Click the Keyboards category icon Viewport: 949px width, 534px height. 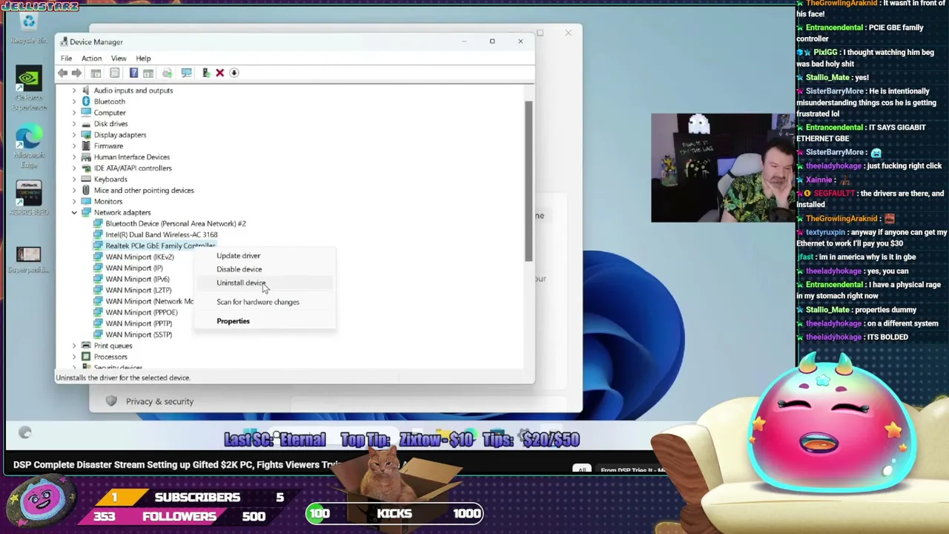[x=86, y=179]
